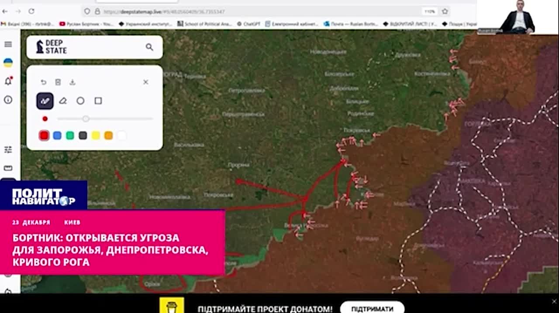
Task: Open notifications bell icon
Action: point(8,81)
